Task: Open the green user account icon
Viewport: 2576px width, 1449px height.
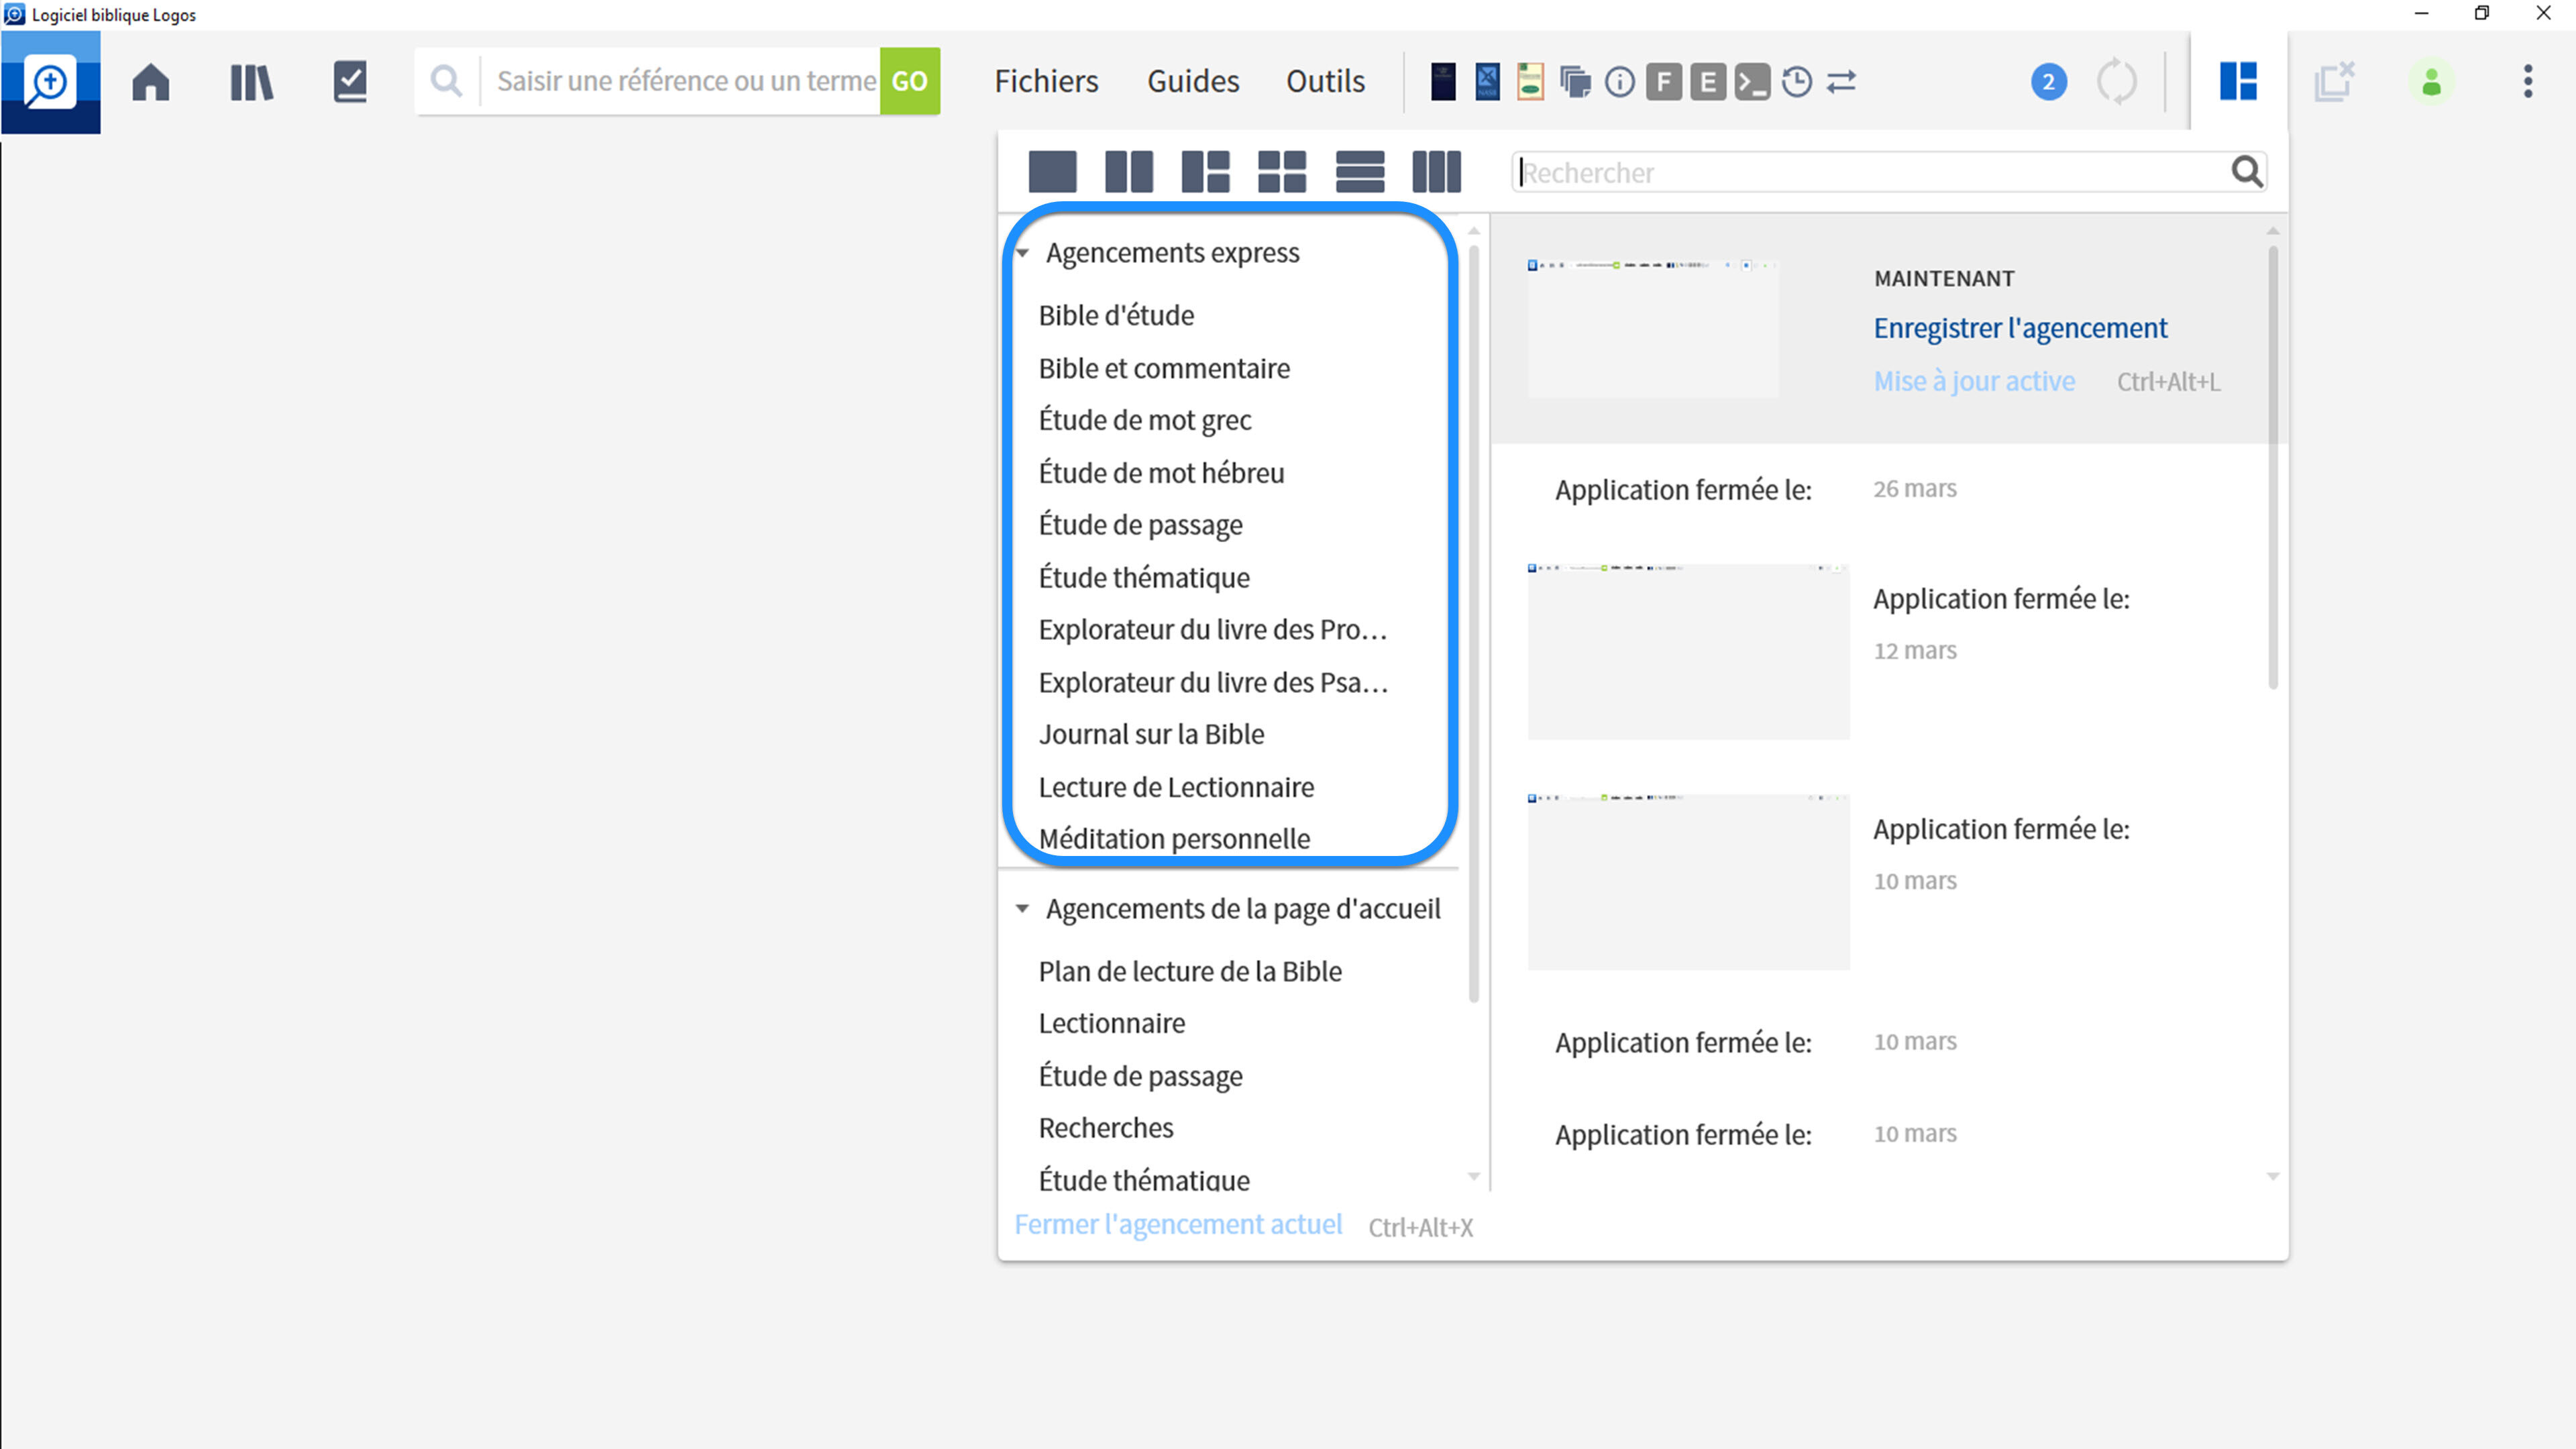Action: [x=2431, y=82]
